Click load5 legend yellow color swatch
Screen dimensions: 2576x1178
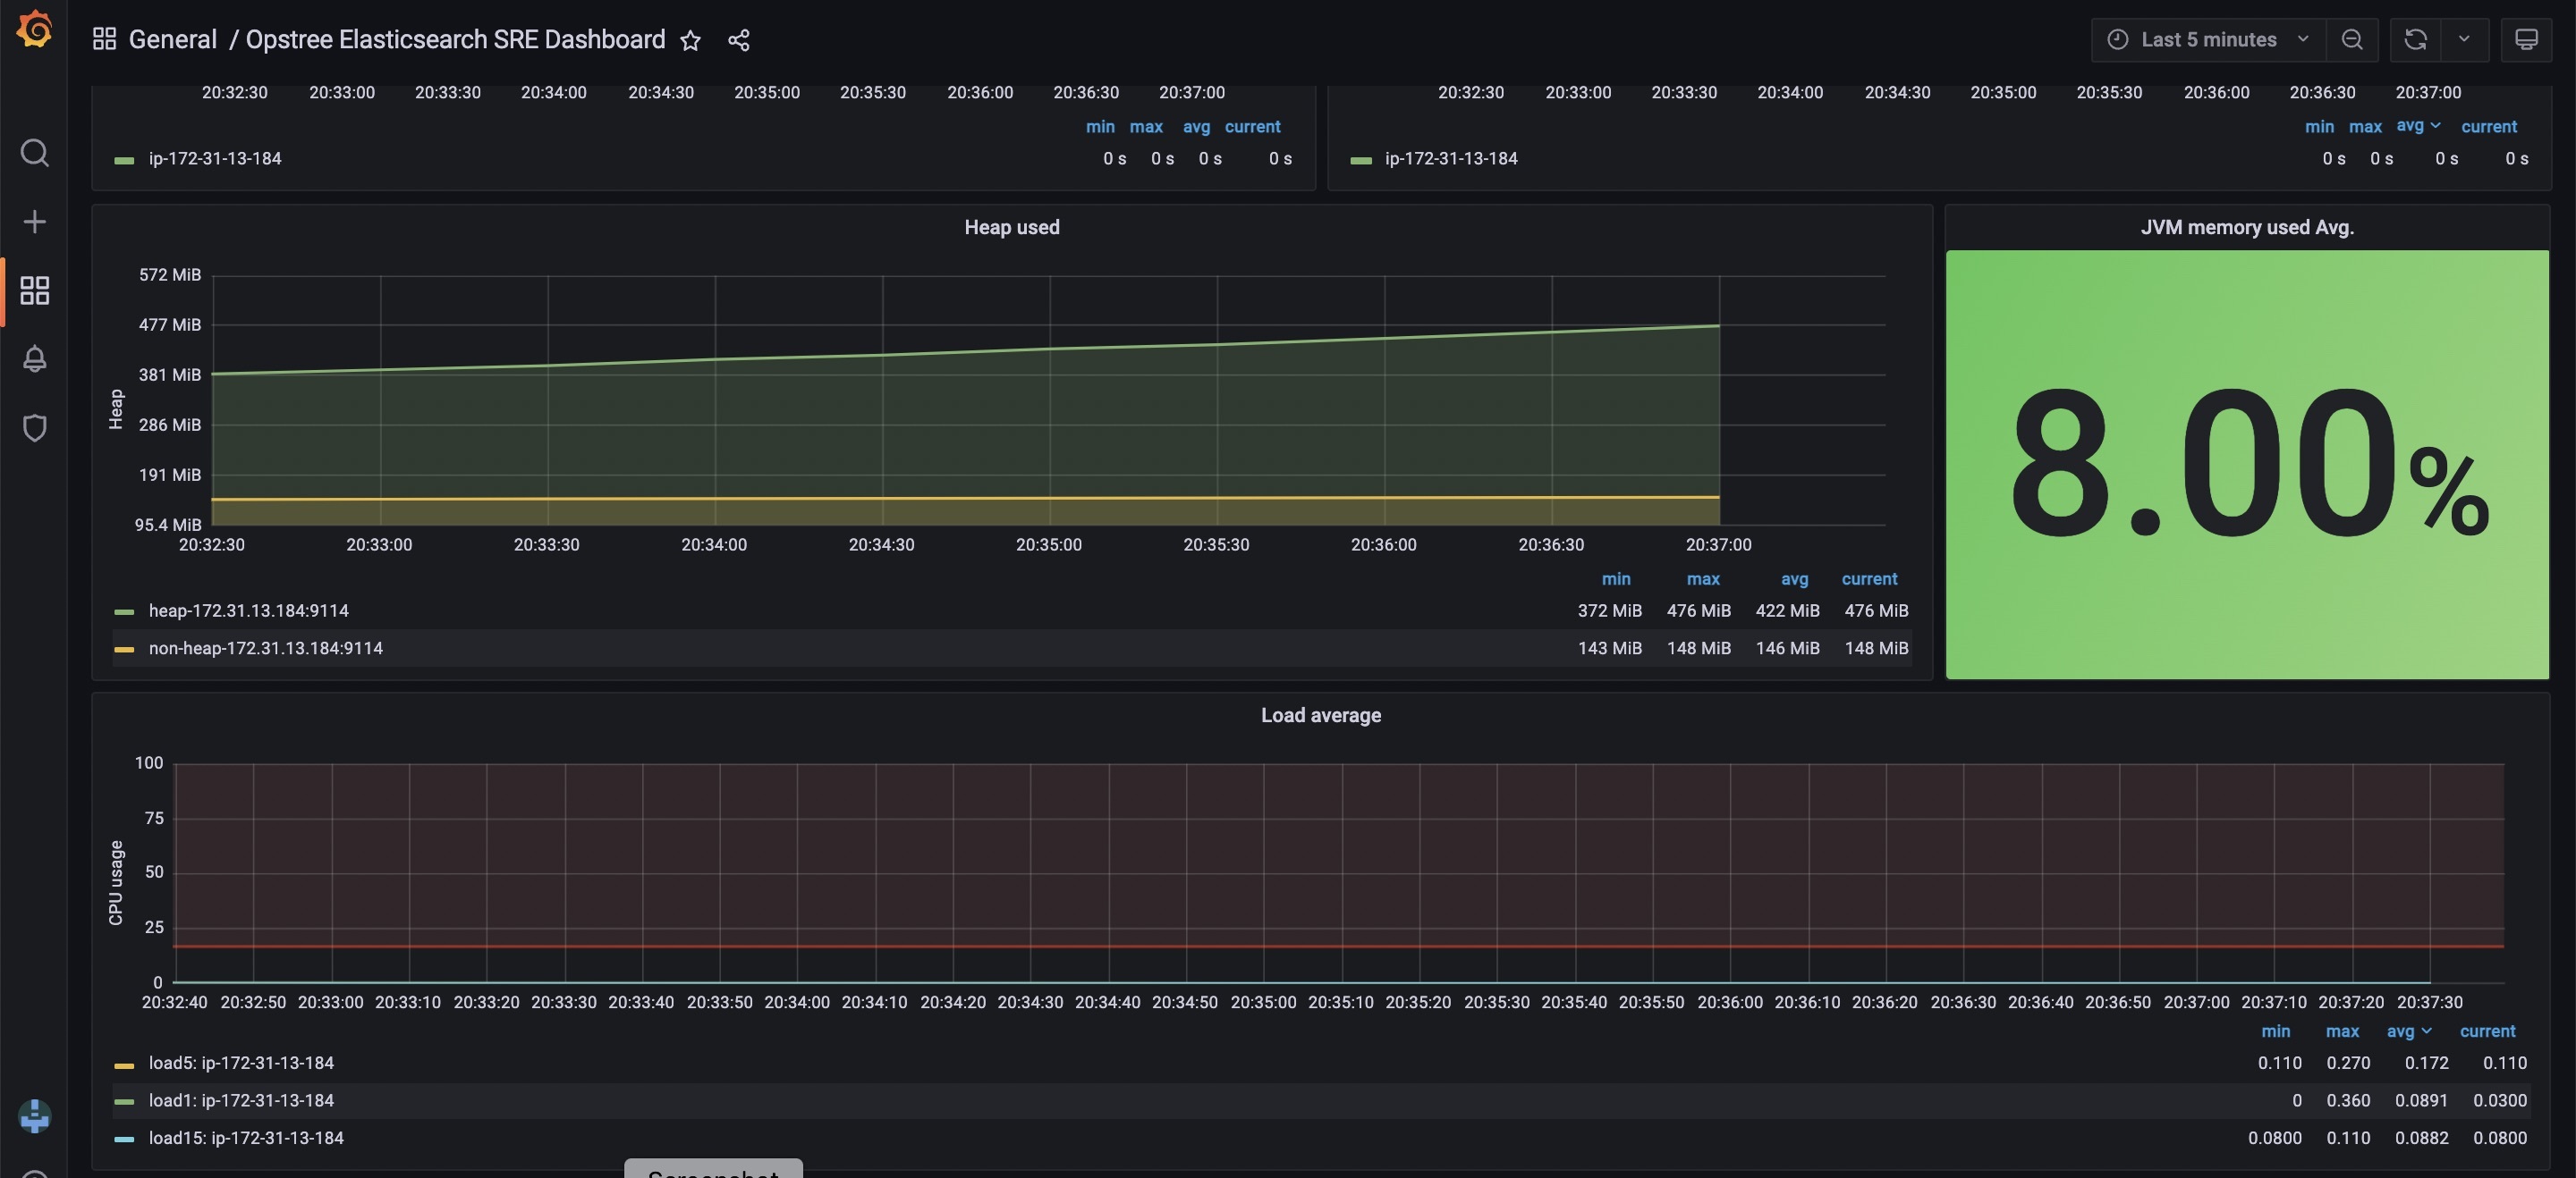(x=124, y=1065)
